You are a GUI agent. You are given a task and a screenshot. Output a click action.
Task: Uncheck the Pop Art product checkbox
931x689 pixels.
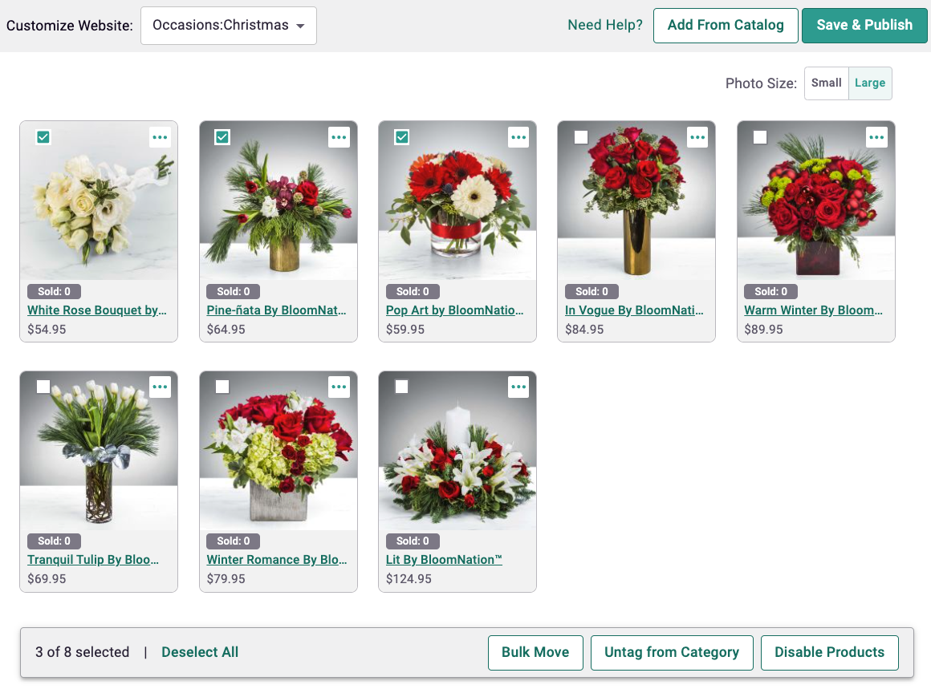[402, 137]
